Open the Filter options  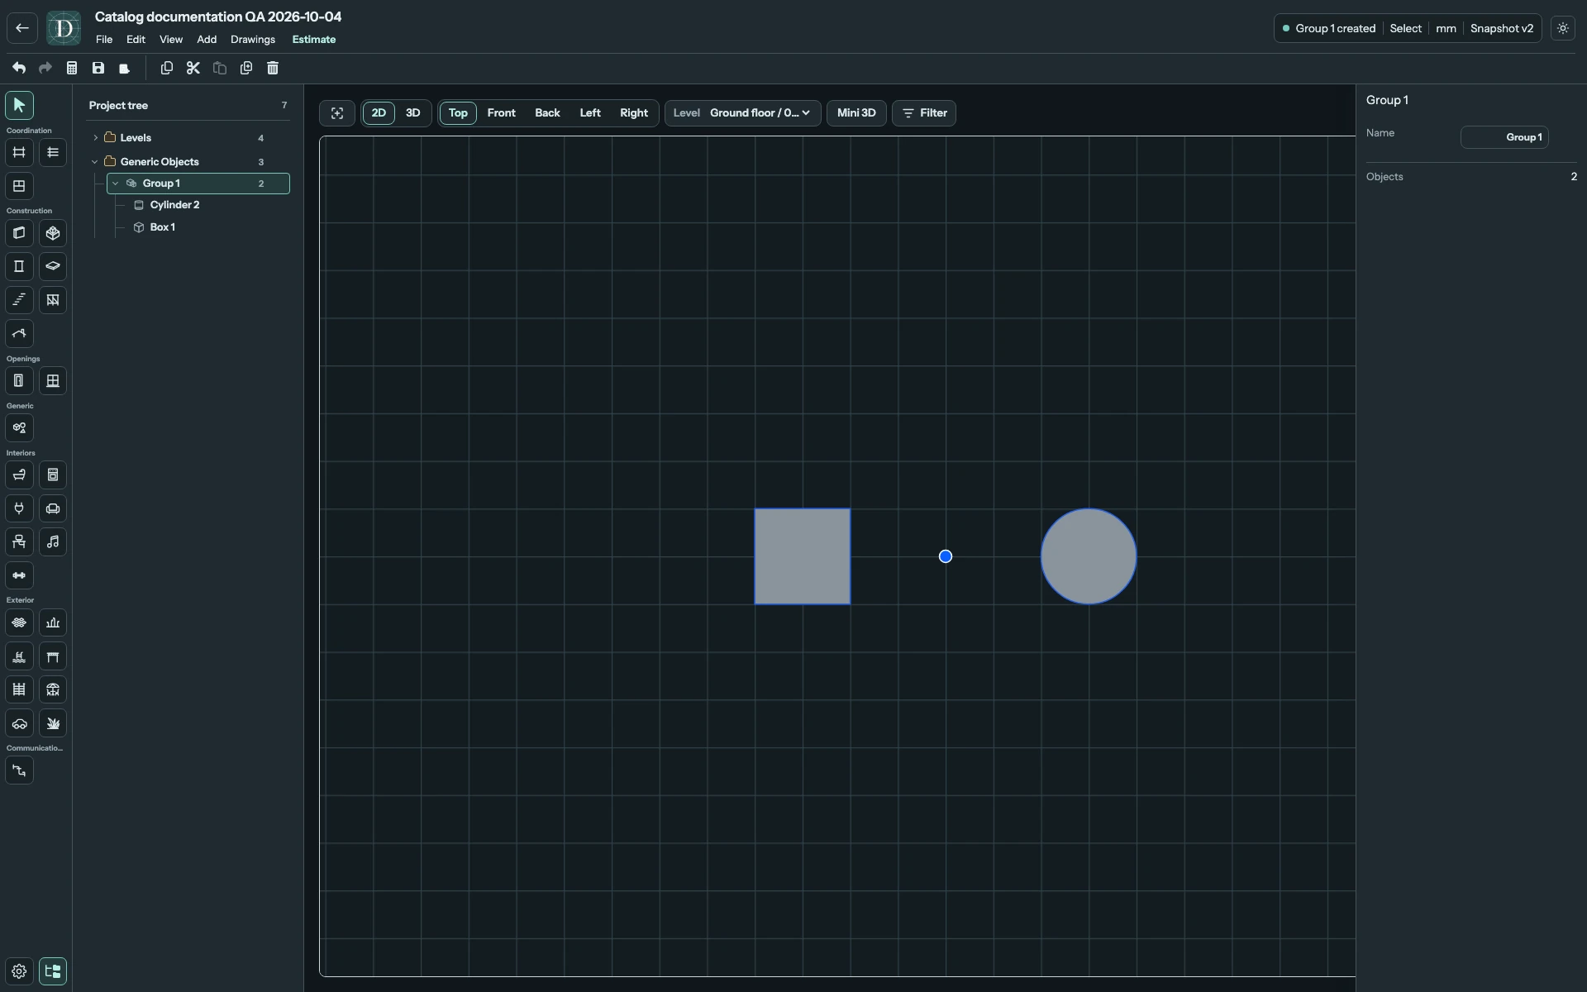click(924, 113)
